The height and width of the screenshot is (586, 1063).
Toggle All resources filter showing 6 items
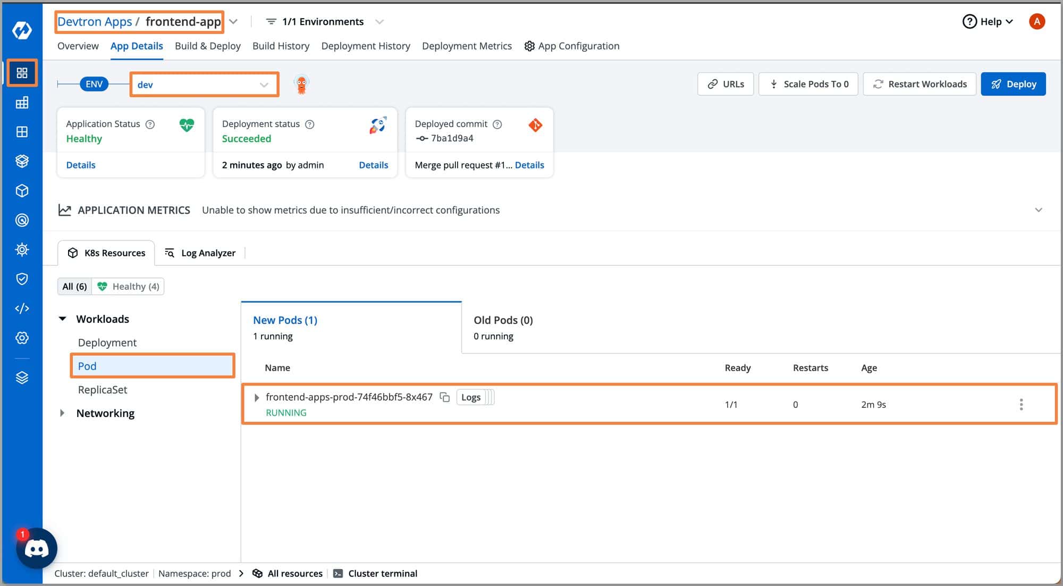pyautogui.click(x=73, y=286)
